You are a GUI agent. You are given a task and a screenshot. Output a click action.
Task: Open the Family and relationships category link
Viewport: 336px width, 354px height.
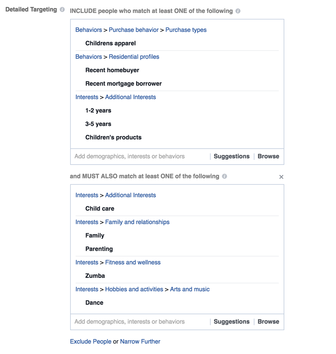click(137, 222)
